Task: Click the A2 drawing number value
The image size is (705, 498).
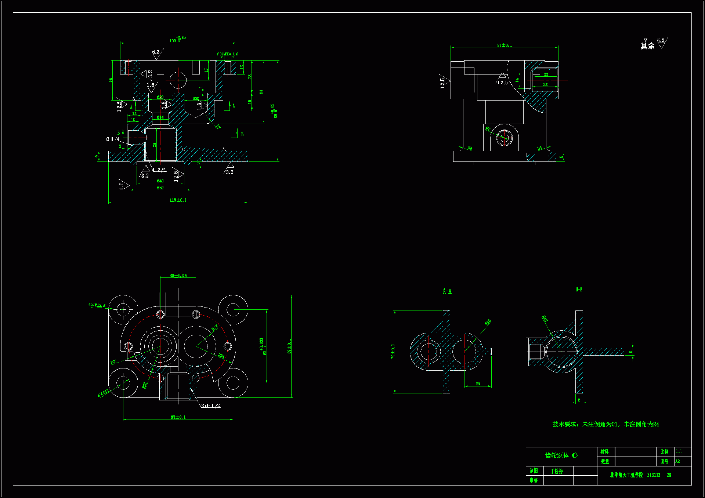Action: click(678, 461)
